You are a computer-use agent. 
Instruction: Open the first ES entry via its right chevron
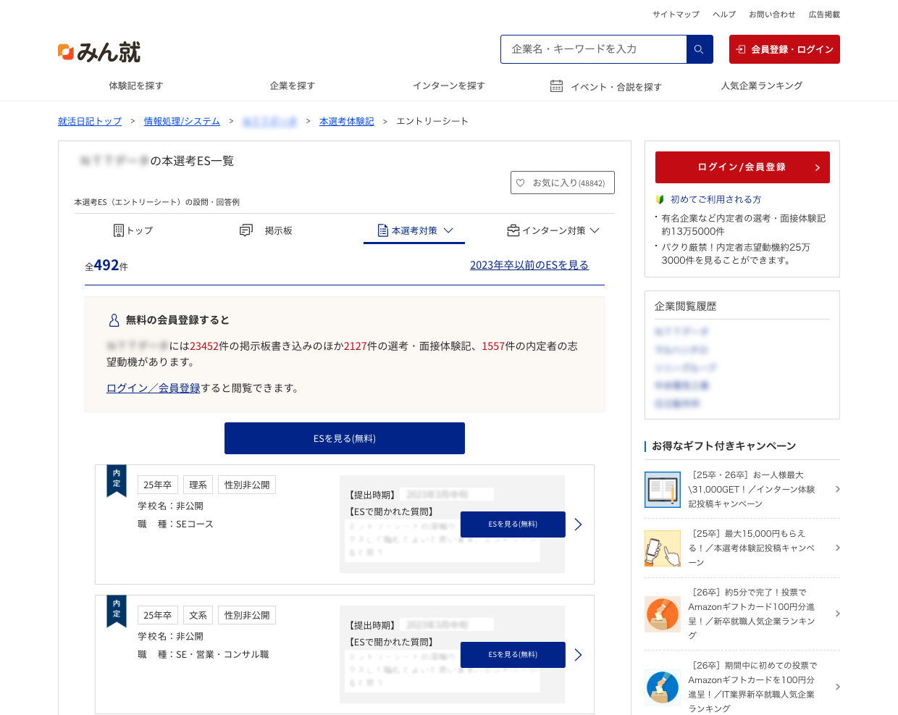(578, 524)
